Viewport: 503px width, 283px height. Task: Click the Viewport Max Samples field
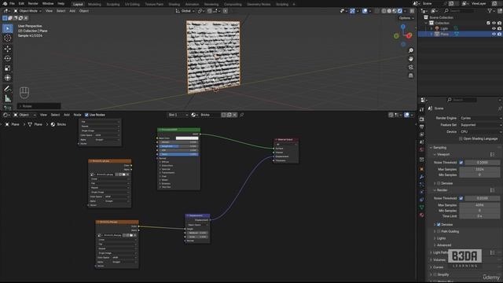tap(479, 169)
